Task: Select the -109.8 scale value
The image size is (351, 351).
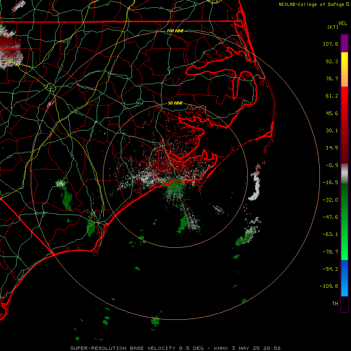Action: tap(329, 286)
